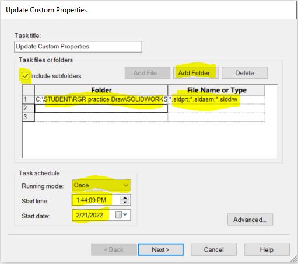298x264 pixels.
Task: Select the *.sldprt;*.sldasm;*.slddrw file type cell
Action: pos(216,99)
